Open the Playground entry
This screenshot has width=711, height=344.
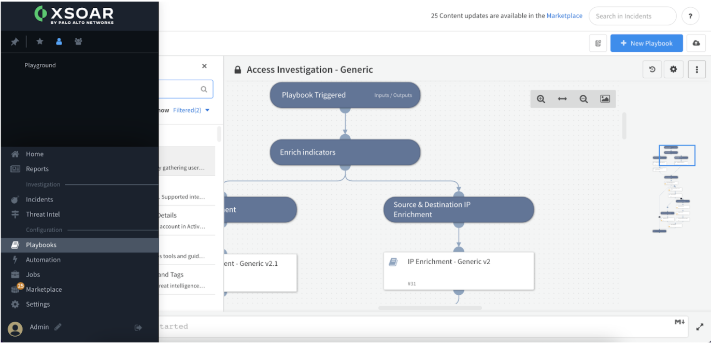click(40, 65)
